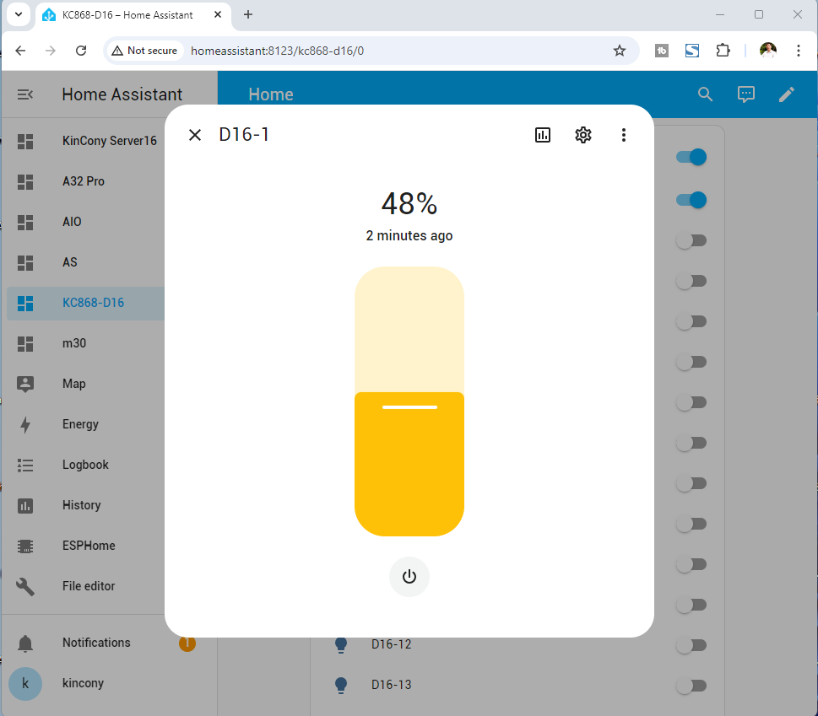
Task: Collapse the Home Assistant sidebar
Action: (25, 94)
